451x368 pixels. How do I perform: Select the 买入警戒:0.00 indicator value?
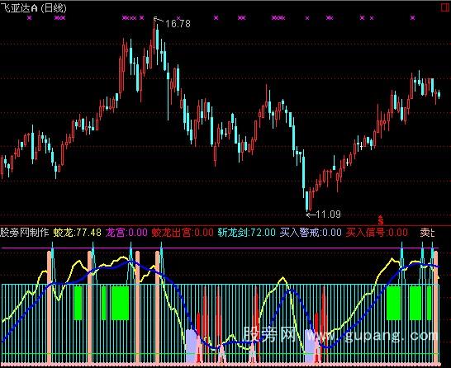(311, 232)
